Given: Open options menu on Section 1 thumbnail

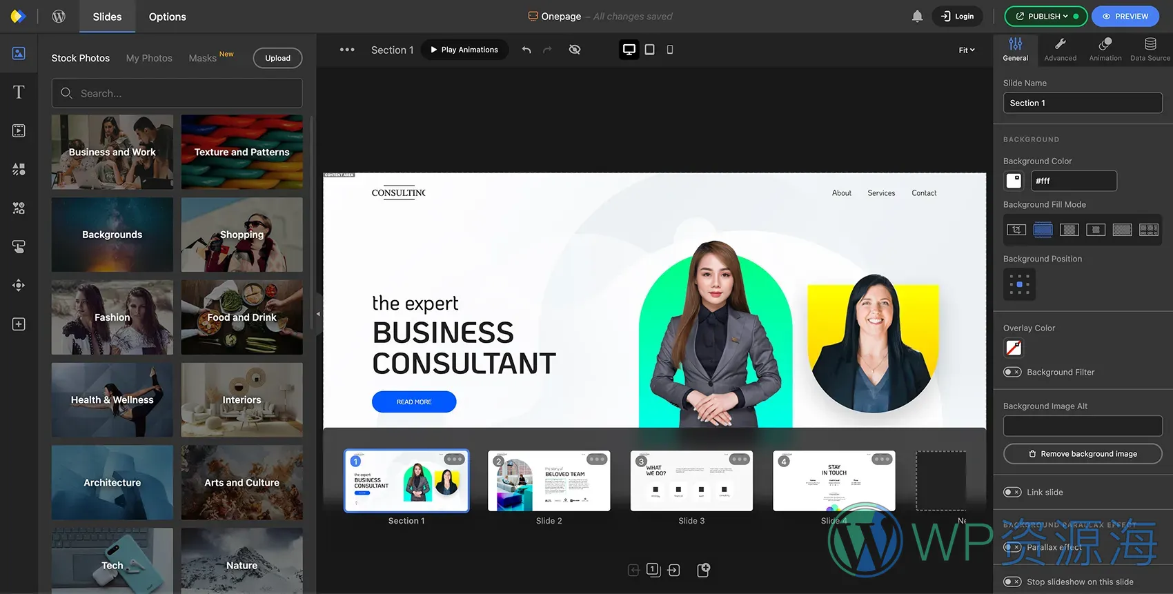Looking at the screenshot, I should (454, 459).
